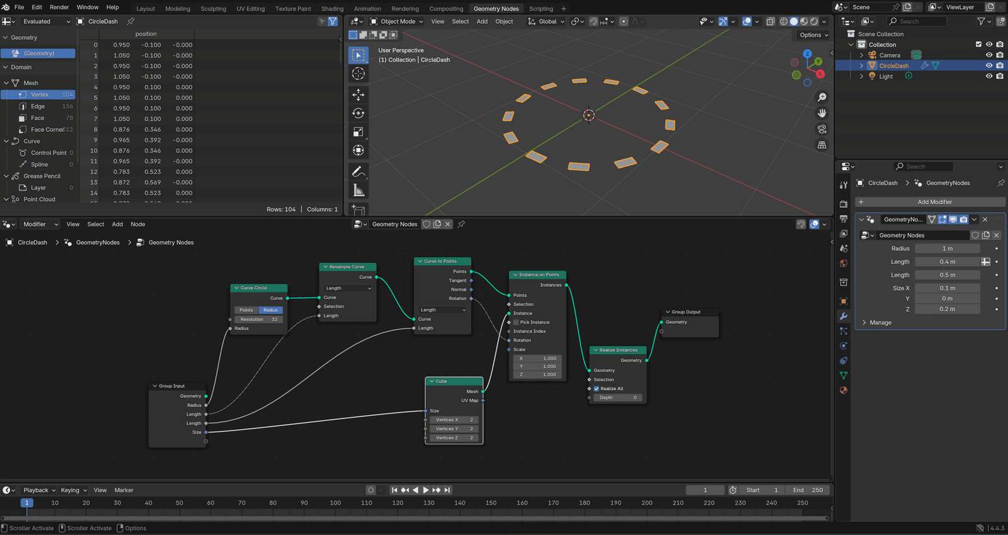
Task: Switch perspective/orthographic grid icon
Action: click(x=822, y=145)
